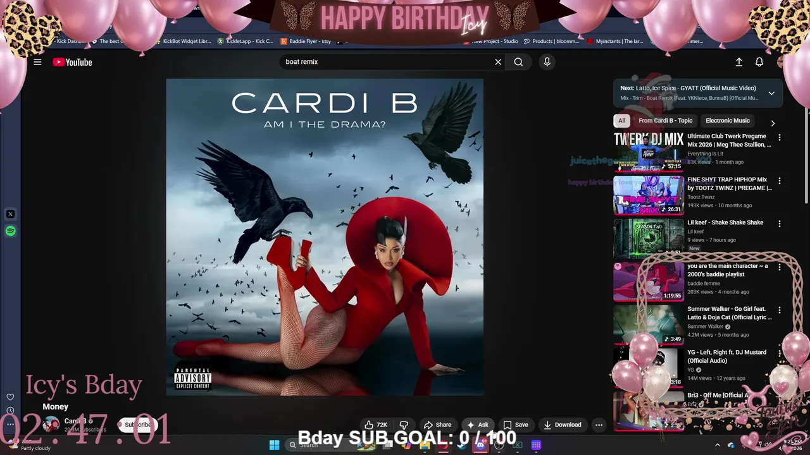Open the Products | bloomm... bookmark
The image size is (810, 455).
coord(551,41)
